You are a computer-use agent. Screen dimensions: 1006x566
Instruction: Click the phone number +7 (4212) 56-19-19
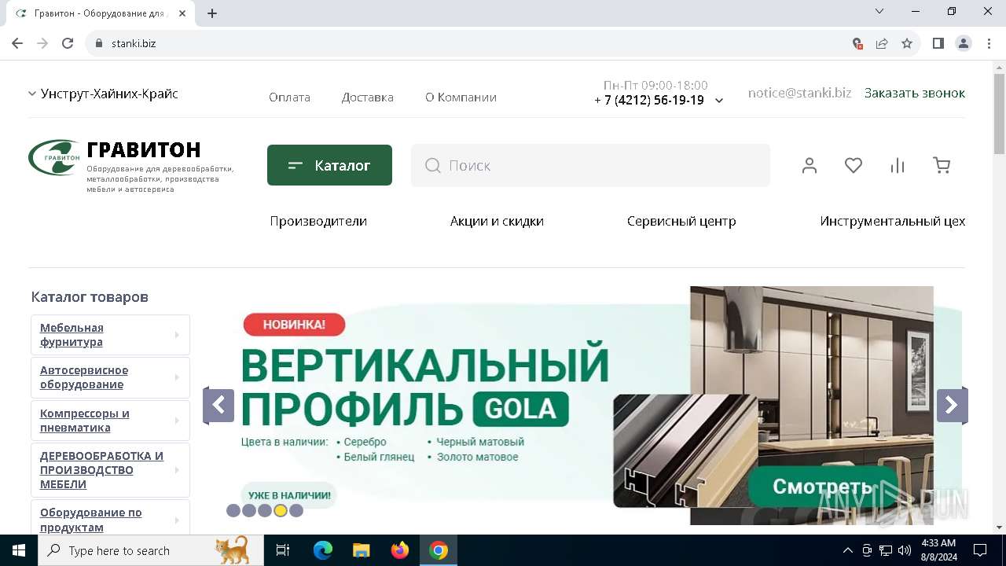pos(649,100)
